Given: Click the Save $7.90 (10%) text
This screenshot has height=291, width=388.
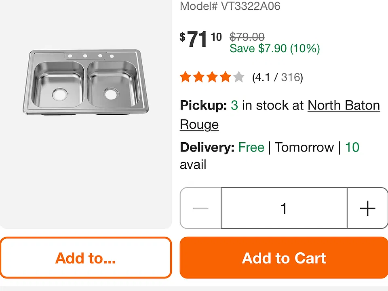Looking at the screenshot, I should point(275,48).
